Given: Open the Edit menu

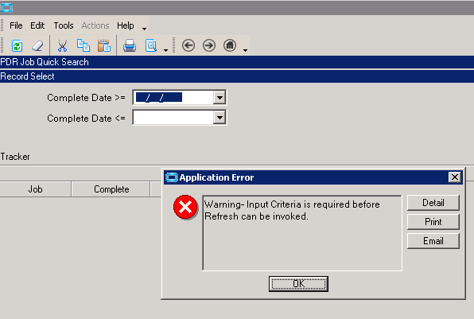Looking at the screenshot, I should coord(37,25).
